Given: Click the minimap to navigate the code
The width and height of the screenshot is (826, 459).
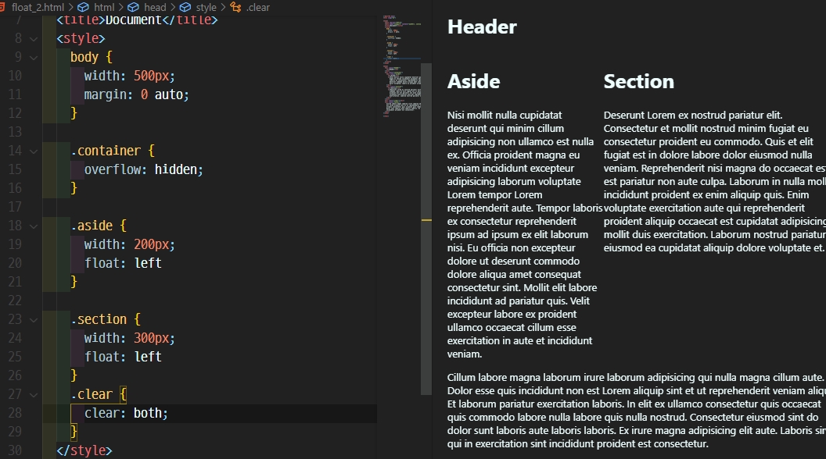Looking at the screenshot, I should pyautogui.click(x=400, y=78).
